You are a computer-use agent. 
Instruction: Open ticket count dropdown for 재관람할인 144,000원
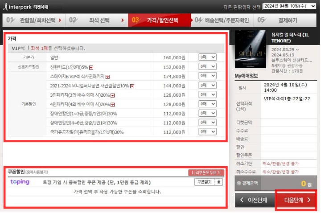click(x=207, y=85)
